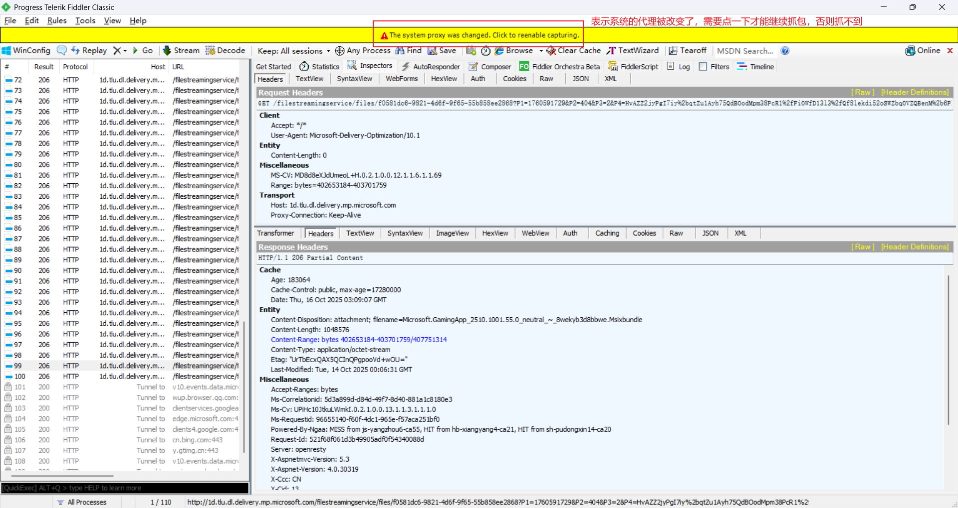Open the FiddlerScript tab
This screenshot has height=508, width=958.
[x=633, y=67]
